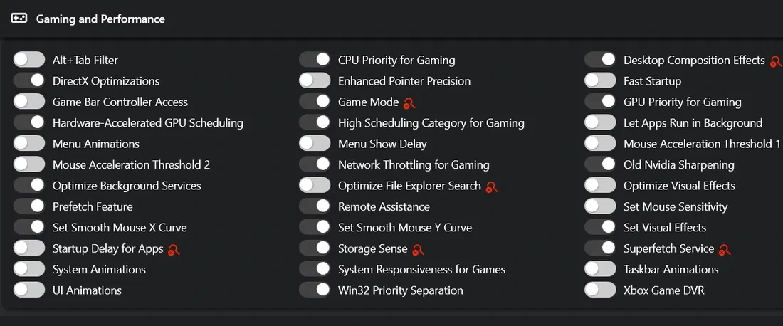Click red icon next to Startup Delay for Apps

[174, 250]
